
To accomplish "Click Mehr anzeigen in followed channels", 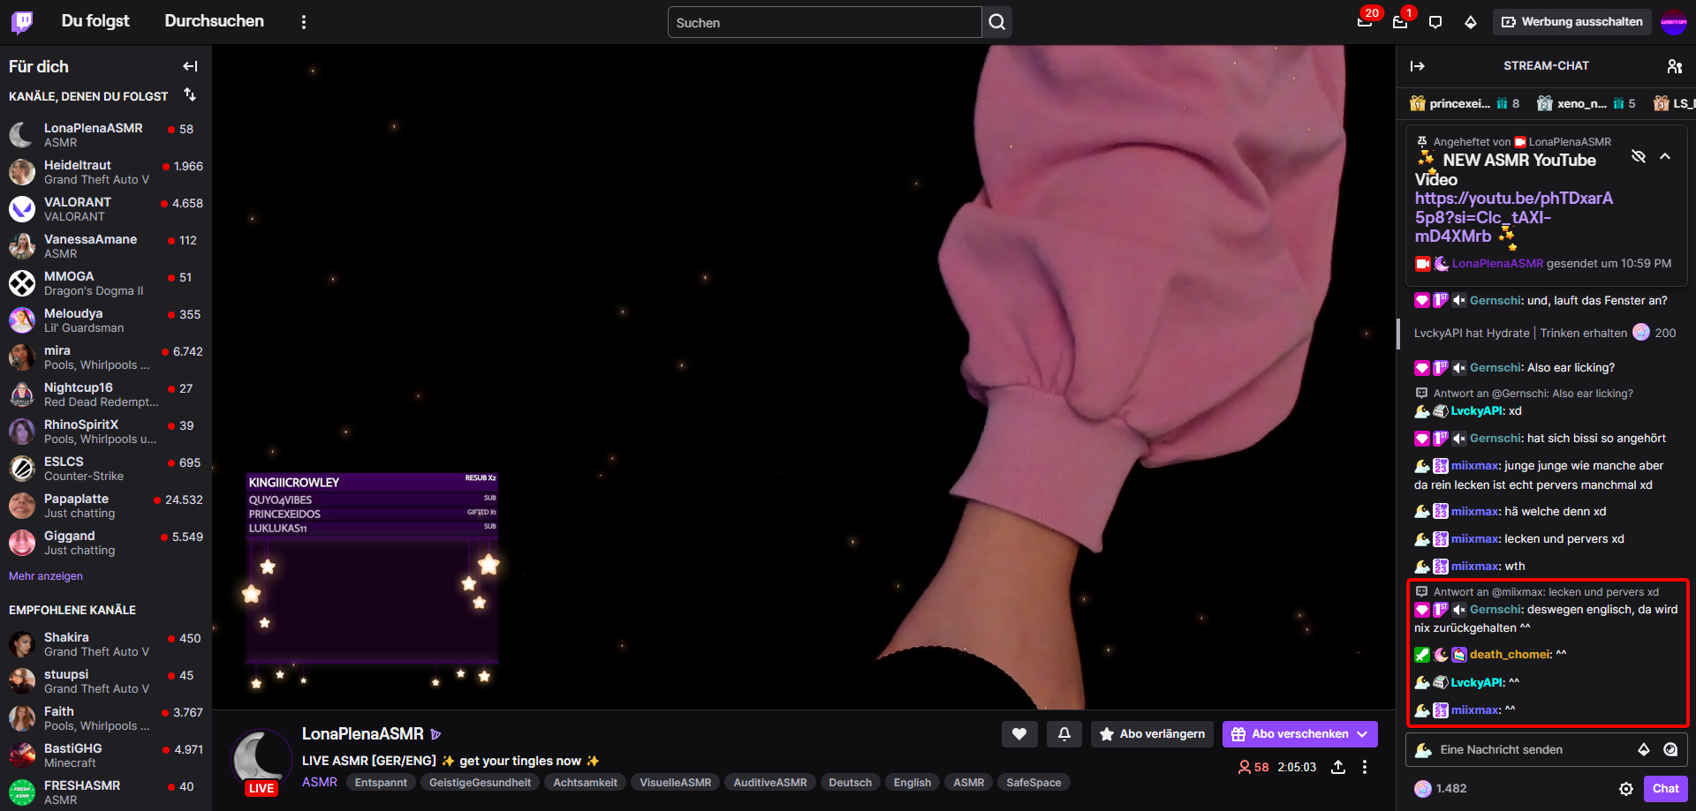I will (46, 576).
